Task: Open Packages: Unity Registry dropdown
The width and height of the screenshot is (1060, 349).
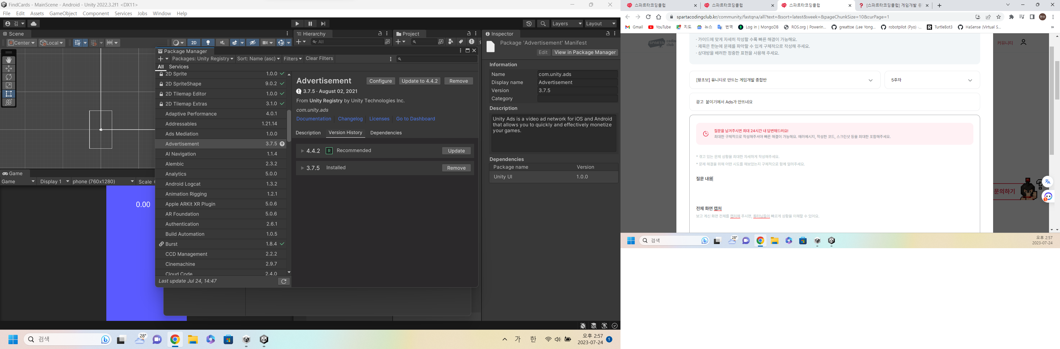Action: 202,59
